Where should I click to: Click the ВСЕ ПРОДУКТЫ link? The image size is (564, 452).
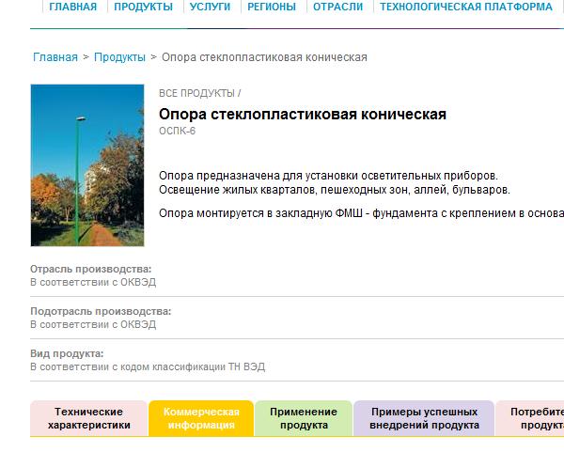(196, 93)
